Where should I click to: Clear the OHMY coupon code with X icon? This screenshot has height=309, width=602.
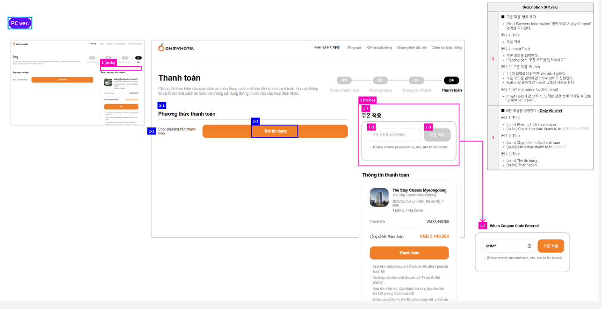pos(529,246)
